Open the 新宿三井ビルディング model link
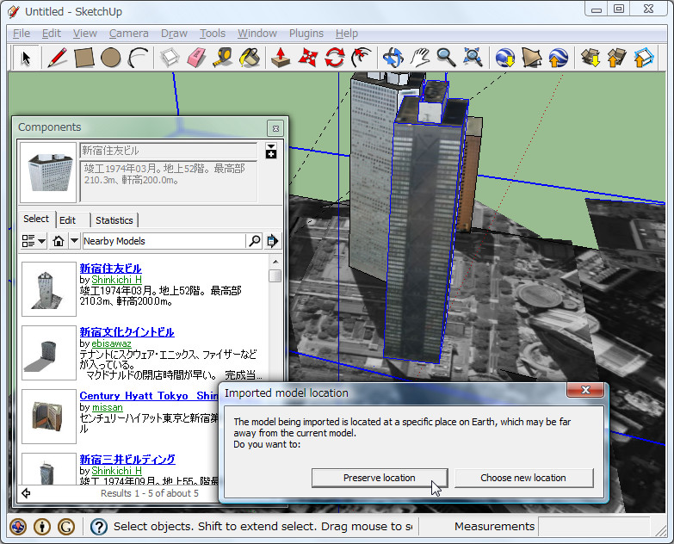Viewport: 674px width, 544px height. (x=127, y=460)
